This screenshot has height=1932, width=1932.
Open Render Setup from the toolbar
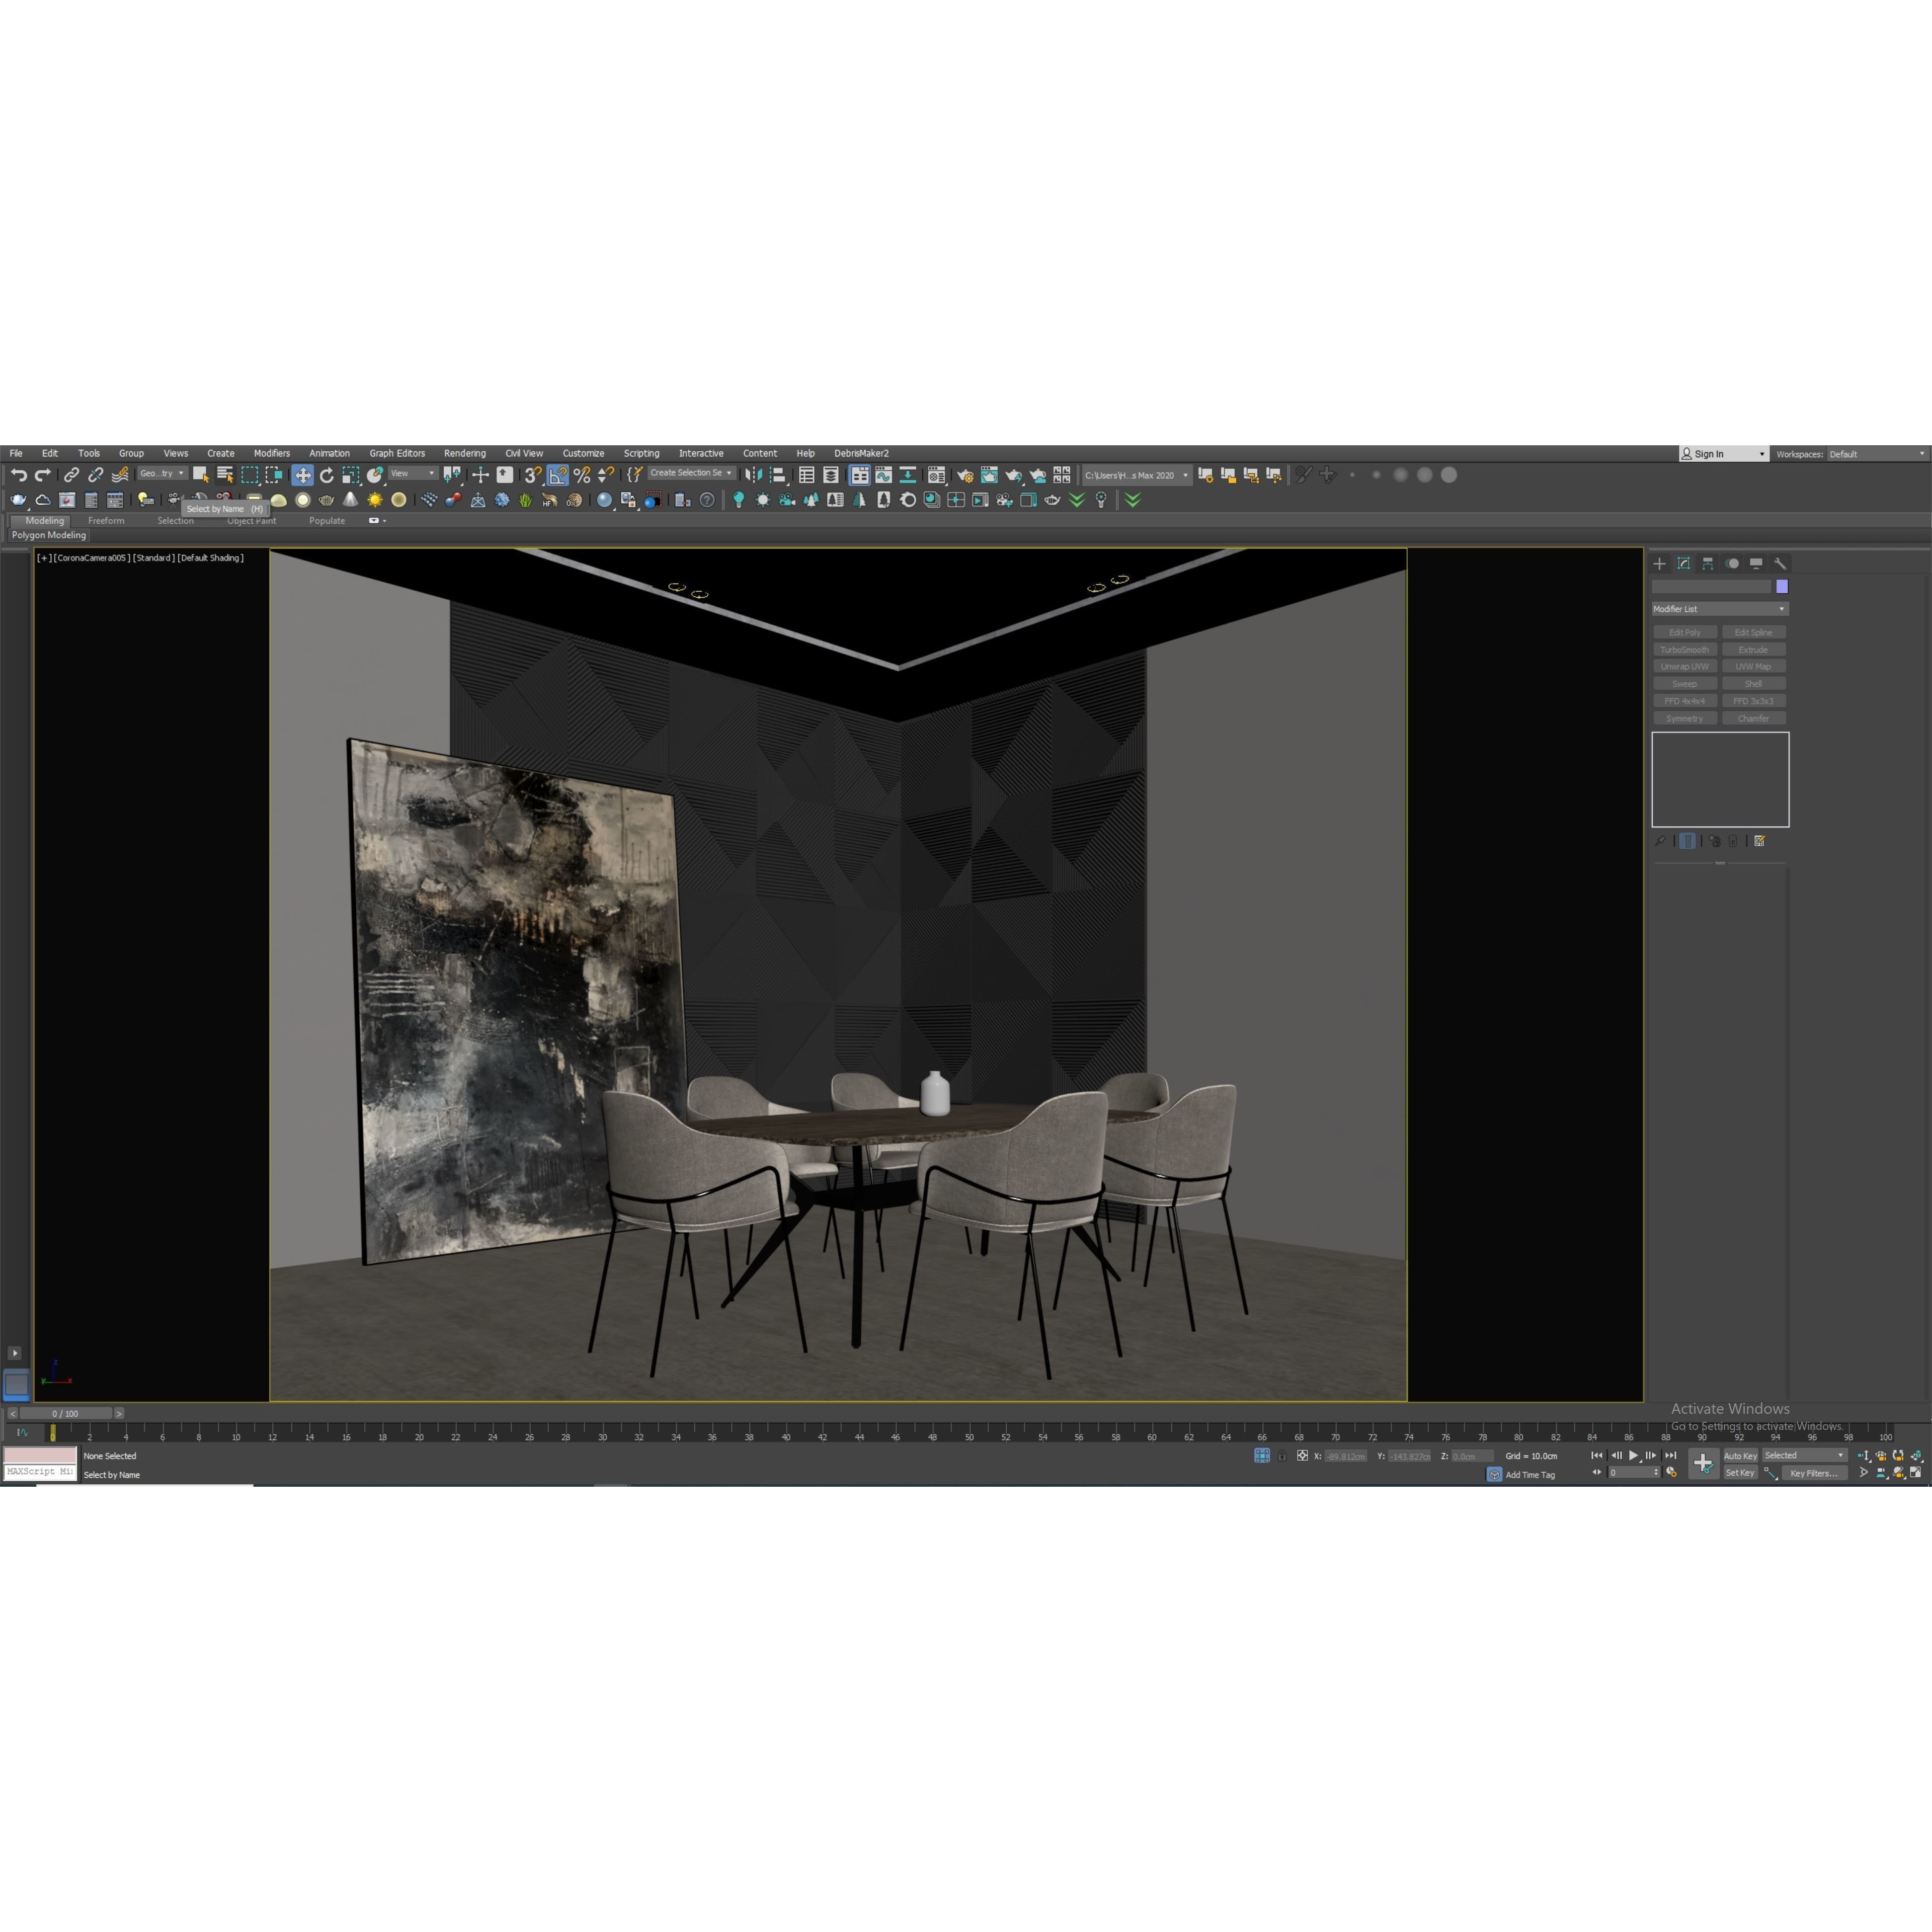964,475
